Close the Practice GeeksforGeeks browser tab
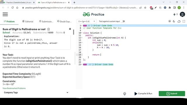This screenshot has width=187, height=105. (34, 3)
